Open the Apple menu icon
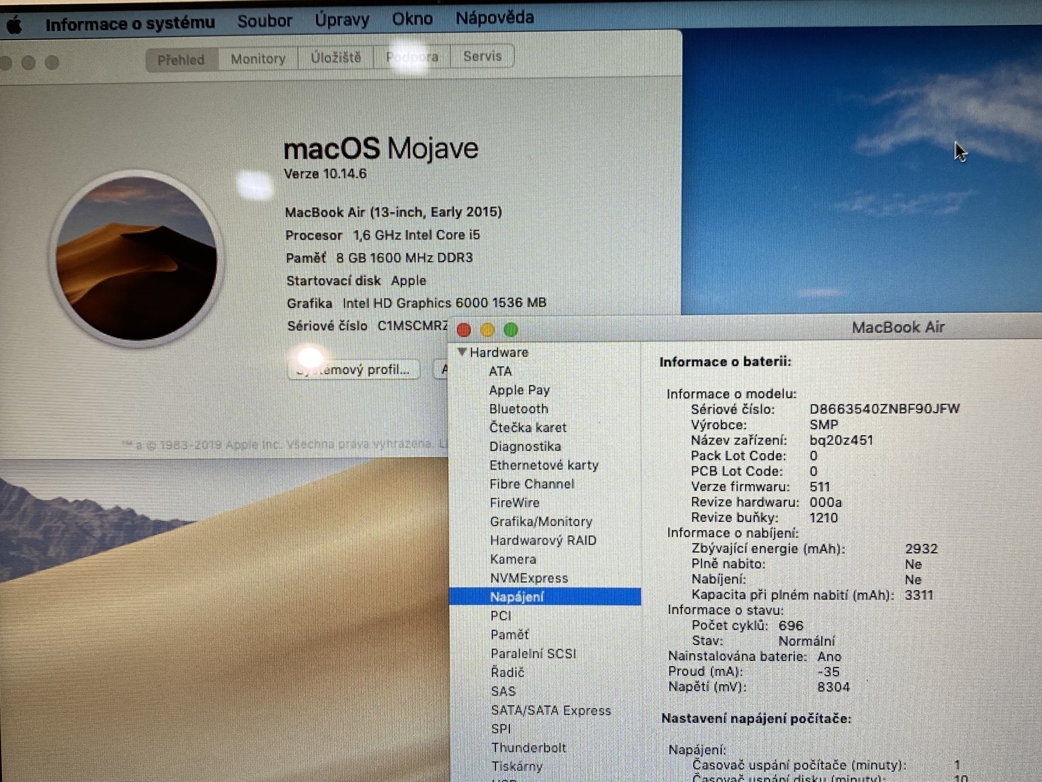This screenshot has width=1042, height=782. (x=14, y=25)
